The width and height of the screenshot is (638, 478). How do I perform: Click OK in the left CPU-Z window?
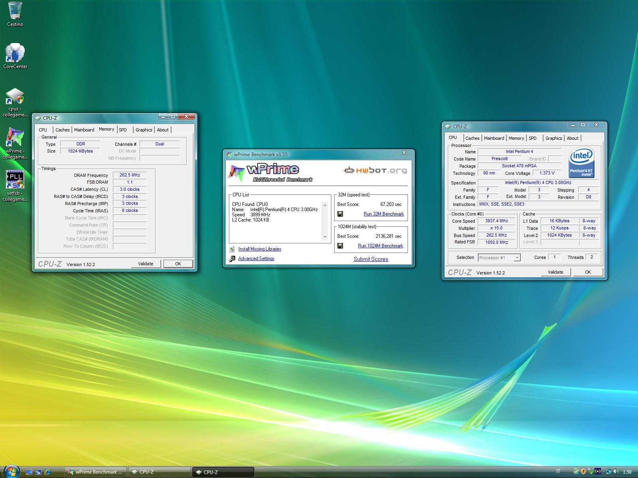178,264
